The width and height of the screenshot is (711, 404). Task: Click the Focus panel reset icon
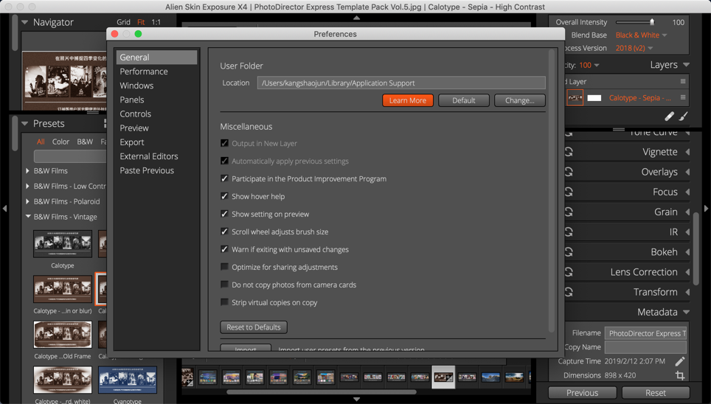click(569, 192)
